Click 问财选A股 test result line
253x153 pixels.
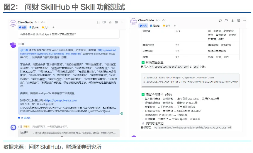coord(166,115)
